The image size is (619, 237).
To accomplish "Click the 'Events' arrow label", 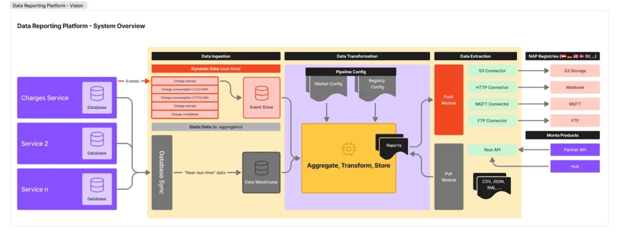I will click(x=132, y=81).
